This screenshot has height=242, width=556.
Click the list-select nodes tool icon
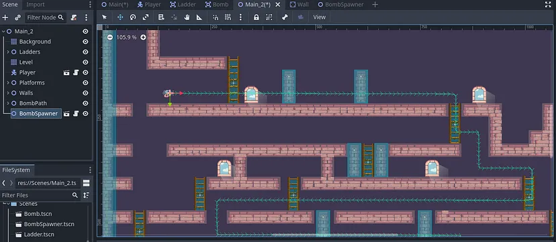pos(161,17)
